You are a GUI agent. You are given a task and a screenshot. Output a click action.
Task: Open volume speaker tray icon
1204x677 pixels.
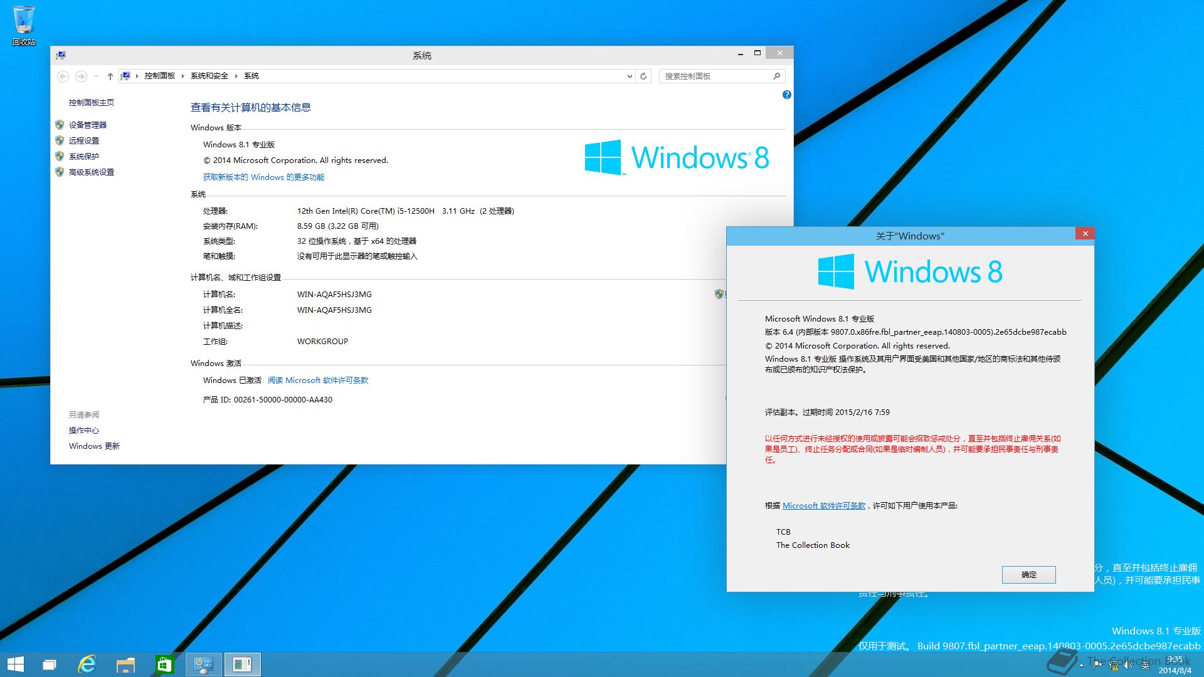[x=1128, y=665]
